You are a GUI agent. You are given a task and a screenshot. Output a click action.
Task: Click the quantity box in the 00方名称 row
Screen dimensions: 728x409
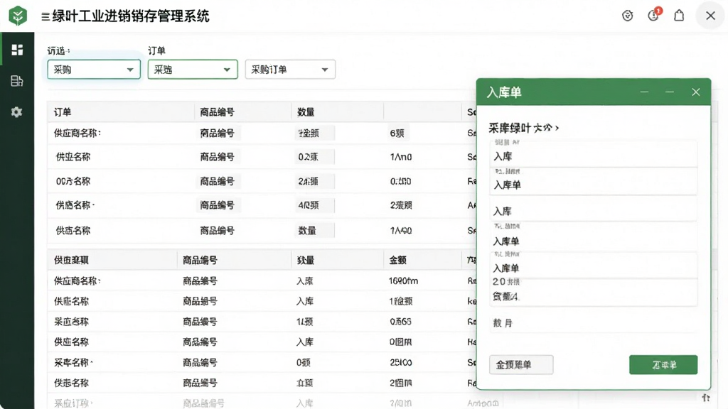point(314,181)
